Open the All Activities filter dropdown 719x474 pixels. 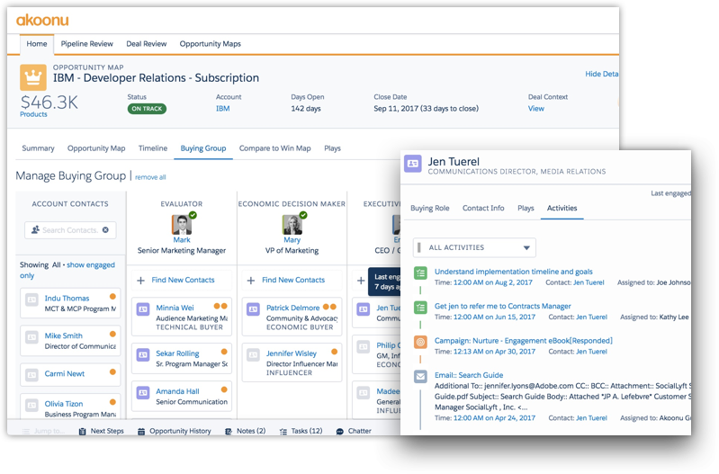coord(474,247)
